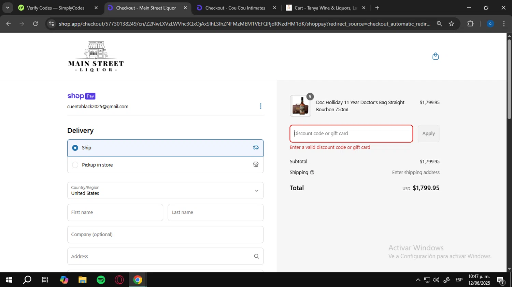Open Spotify from the taskbar
This screenshot has width=512, height=287.
(101, 280)
